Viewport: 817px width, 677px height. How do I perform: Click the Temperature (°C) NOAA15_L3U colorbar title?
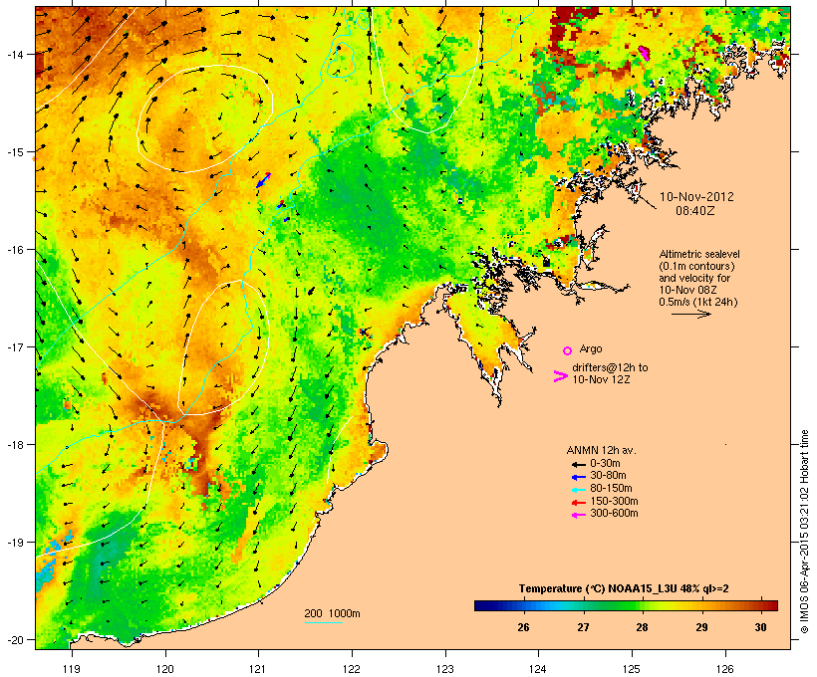pyautogui.click(x=624, y=588)
